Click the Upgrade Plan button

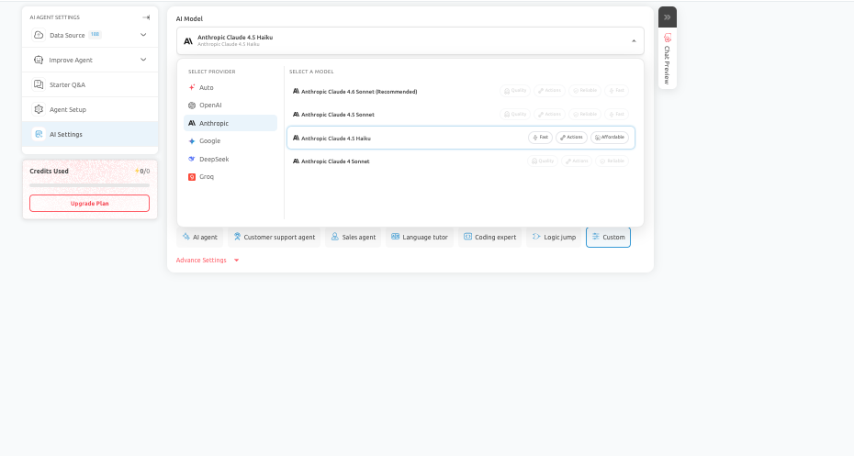coord(89,203)
